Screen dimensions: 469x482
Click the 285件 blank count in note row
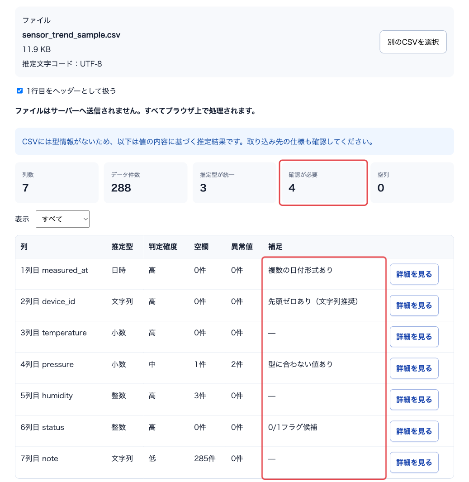coord(204,458)
